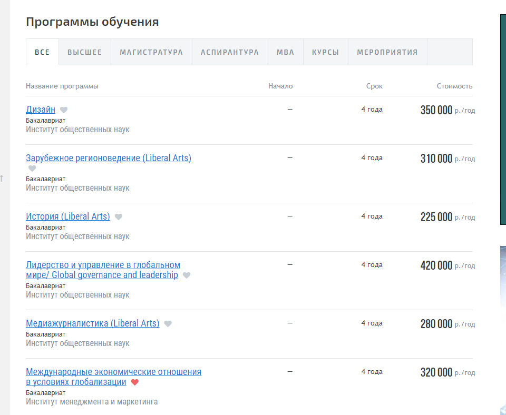Click the dark teal banner at right edge
Image resolution: width=506 pixels, height=415 pixels.
click(x=503, y=120)
